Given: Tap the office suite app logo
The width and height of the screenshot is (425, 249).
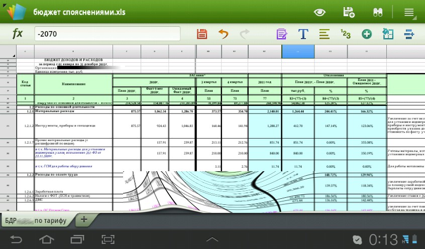Looking at the screenshot, I should pyautogui.click(x=16, y=12).
